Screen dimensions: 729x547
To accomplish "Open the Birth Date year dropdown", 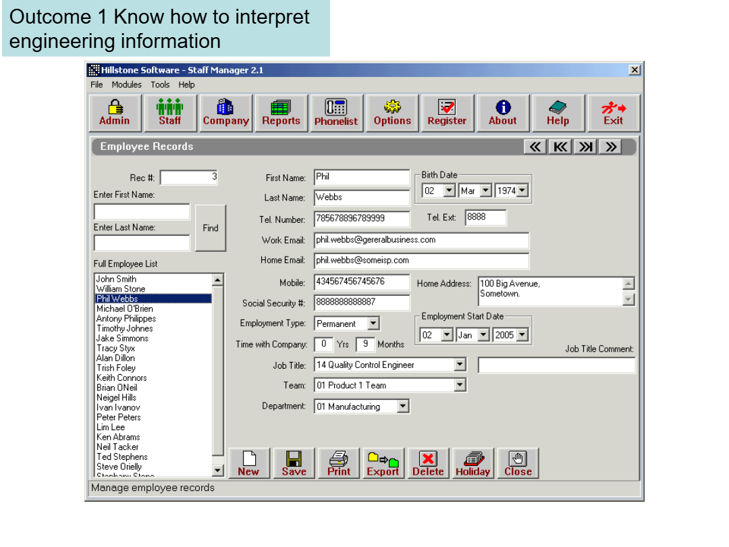I will pyautogui.click(x=522, y=190).
